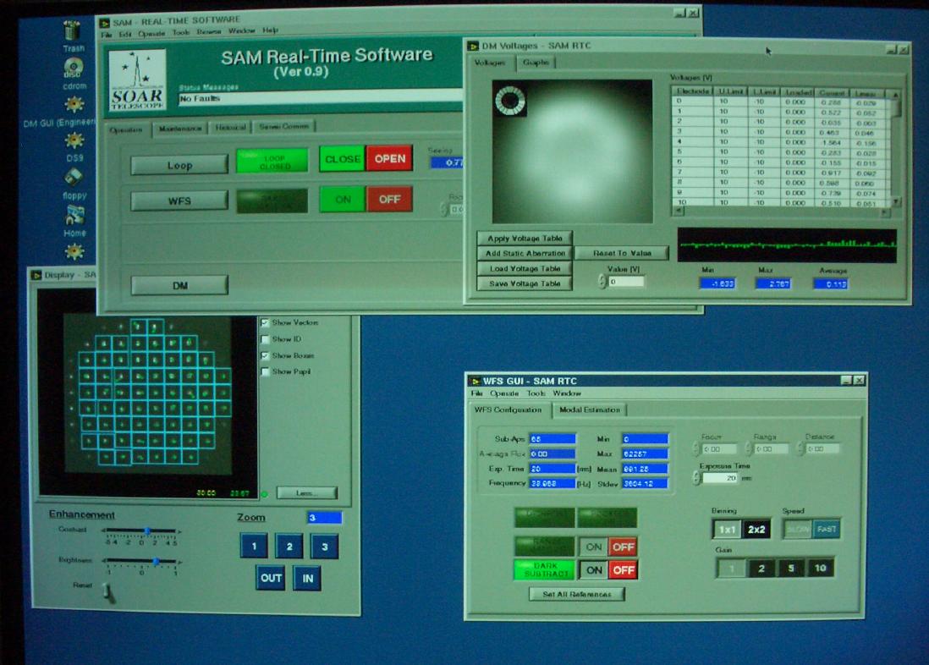Click Apply Voltage Table
Viewport: 929px width, 665px height.
click(525, 239)
